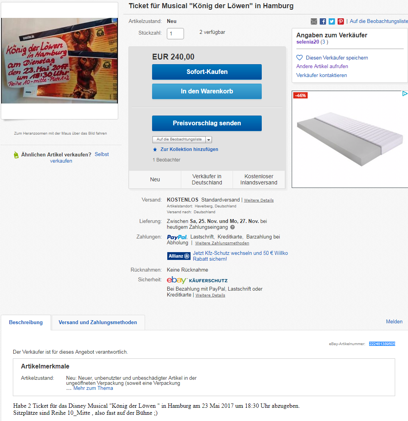This screenshot has height=421, width=408.
Task: Expand Mehr zum Thema condition details
Action: pos(93,388)
